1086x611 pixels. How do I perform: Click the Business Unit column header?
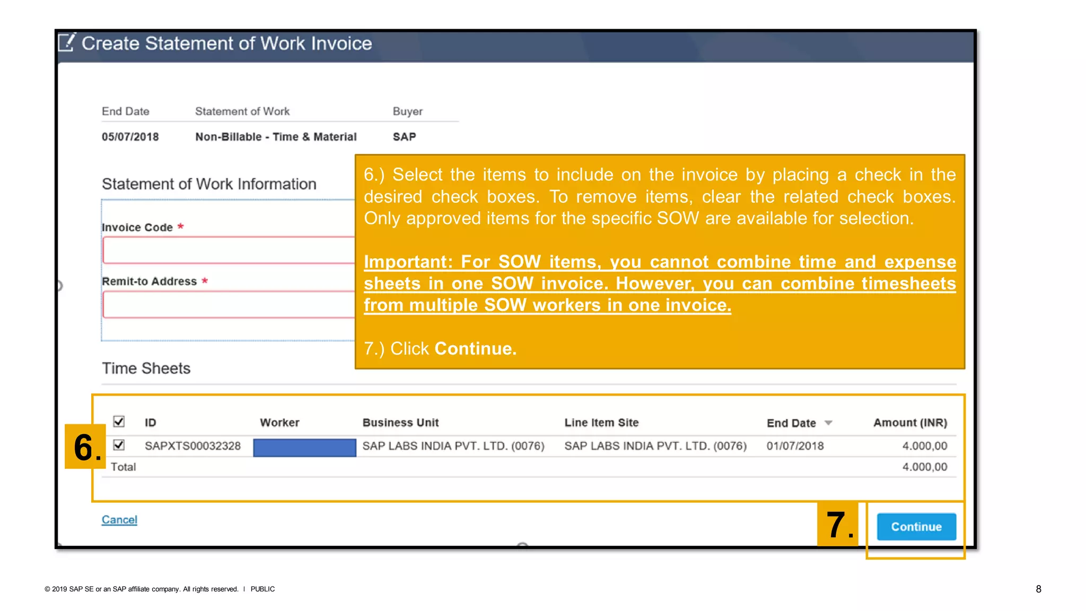400,423
